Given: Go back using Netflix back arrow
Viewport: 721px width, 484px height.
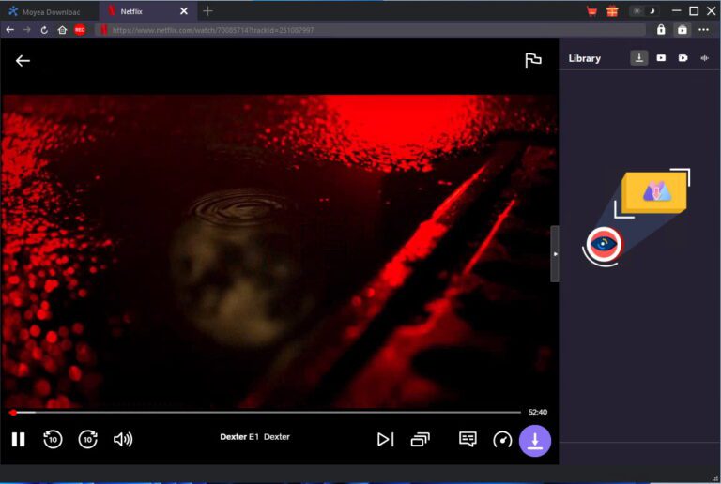Looking at the screenshot, I should [x=23, y=61].
